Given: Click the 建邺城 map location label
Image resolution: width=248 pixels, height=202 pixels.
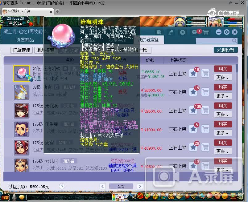Looking at the screenshot, I should 15,23.
